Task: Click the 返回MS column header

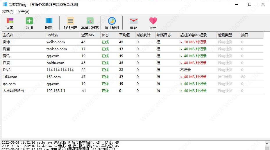Action: (90, 35)
